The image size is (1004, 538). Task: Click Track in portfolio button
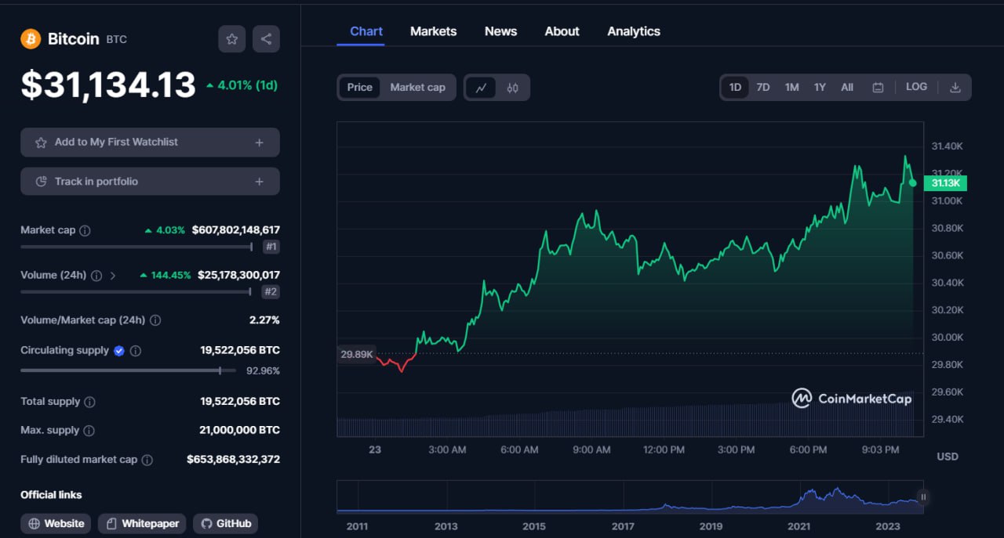tap(150, 182)
